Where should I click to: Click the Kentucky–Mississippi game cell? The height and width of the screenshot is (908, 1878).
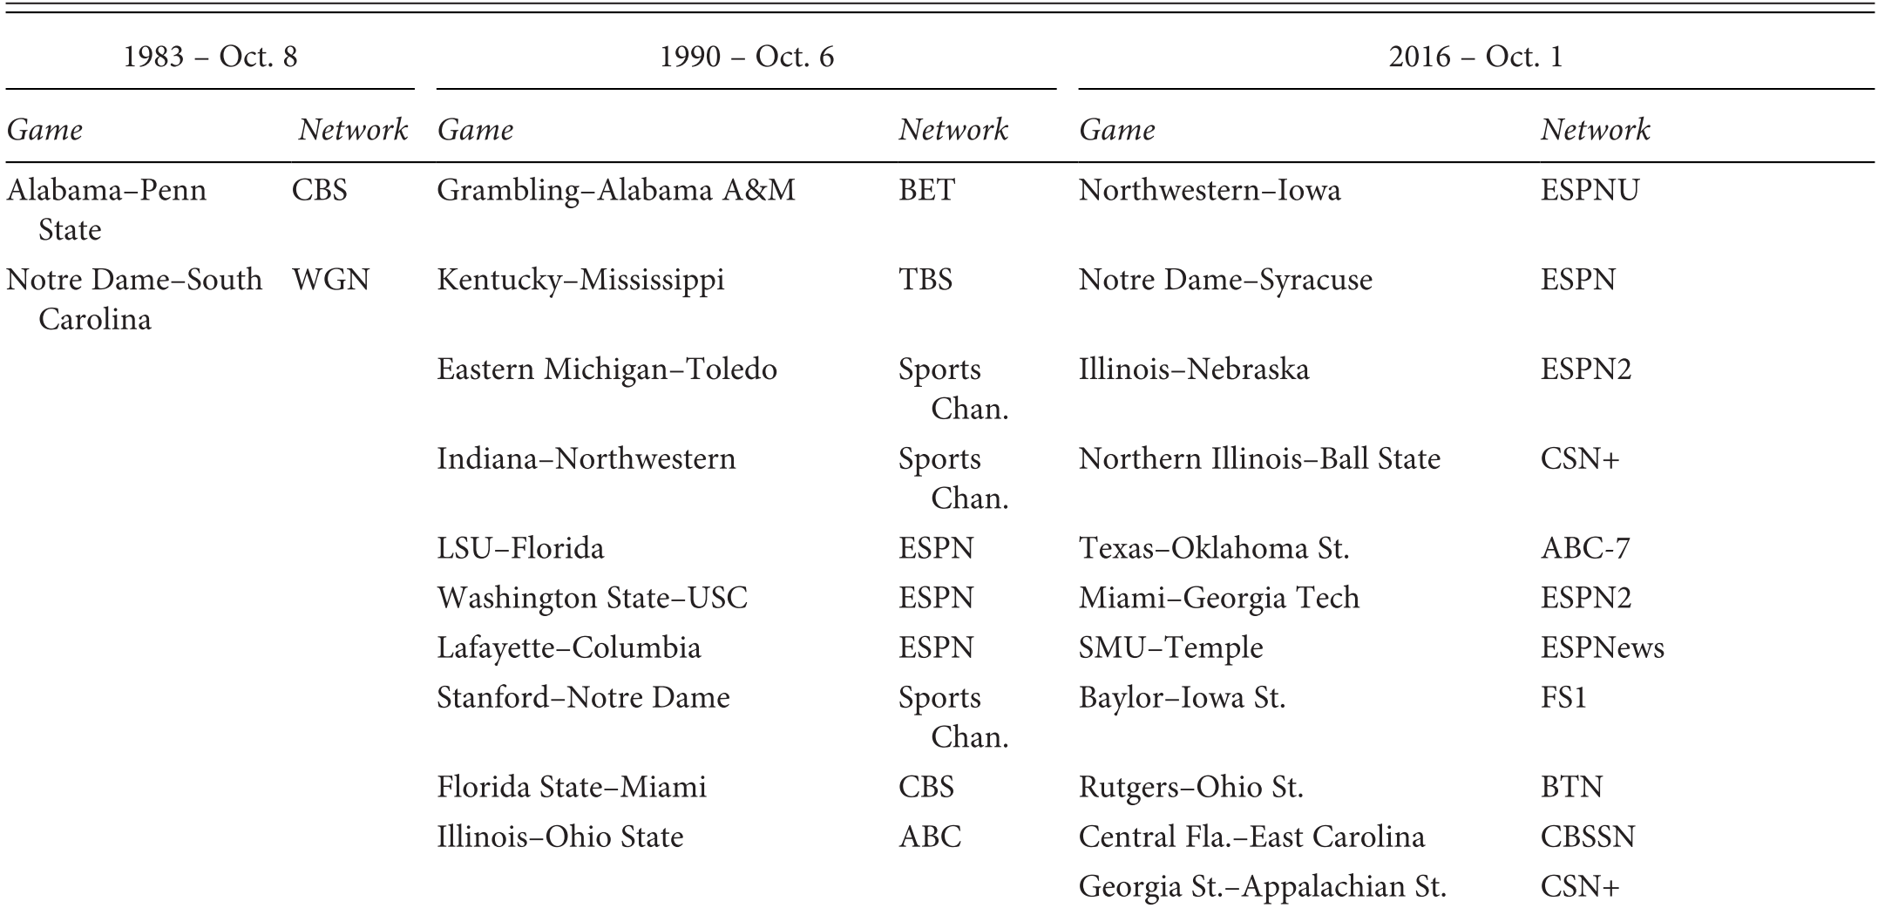pos(580,280)
